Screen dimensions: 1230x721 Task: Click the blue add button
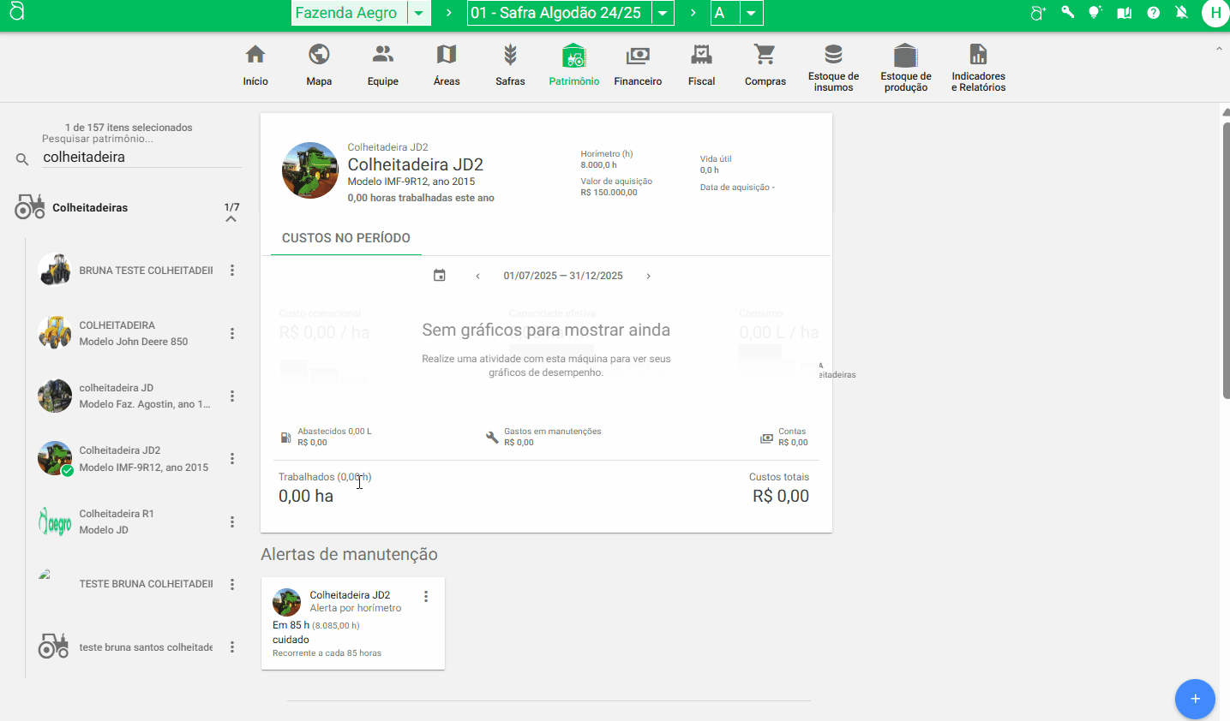tap(1195, 699)
